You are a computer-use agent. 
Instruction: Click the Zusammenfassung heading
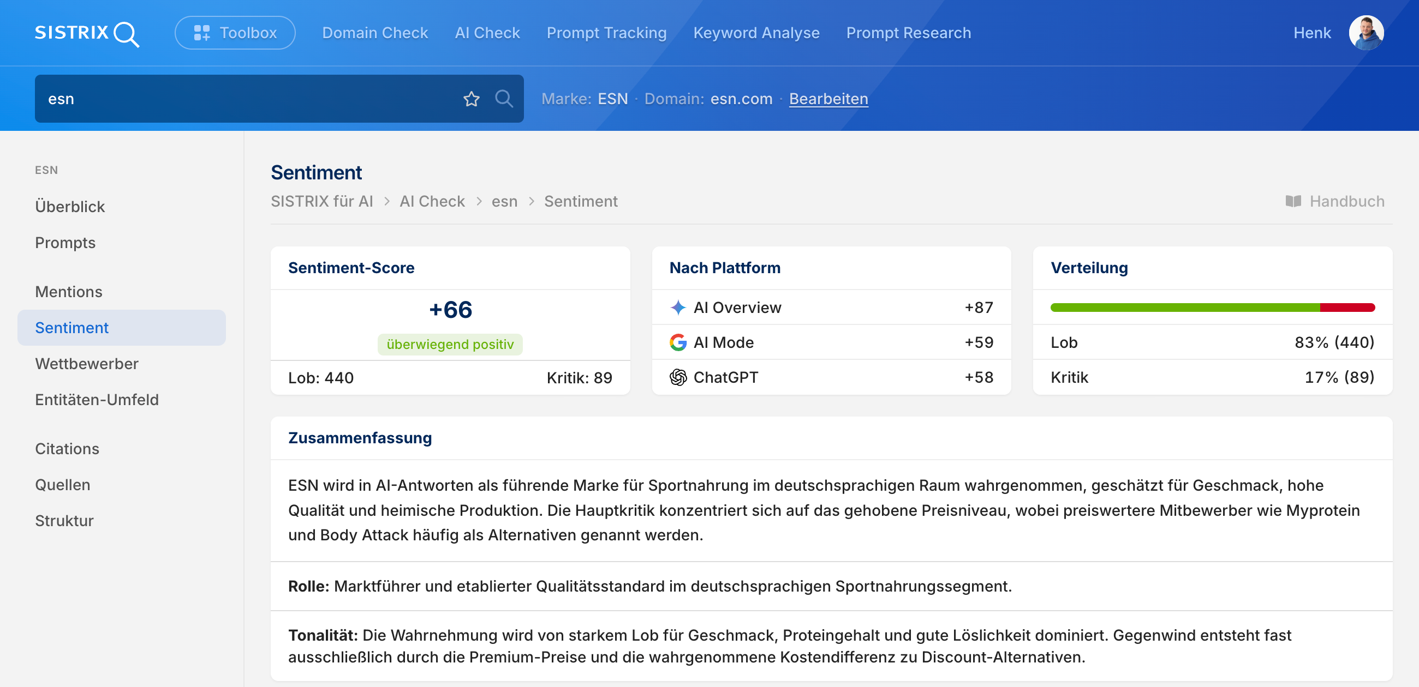360,438
